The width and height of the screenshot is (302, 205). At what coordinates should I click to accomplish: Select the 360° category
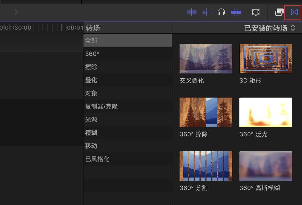click(127, 54)
